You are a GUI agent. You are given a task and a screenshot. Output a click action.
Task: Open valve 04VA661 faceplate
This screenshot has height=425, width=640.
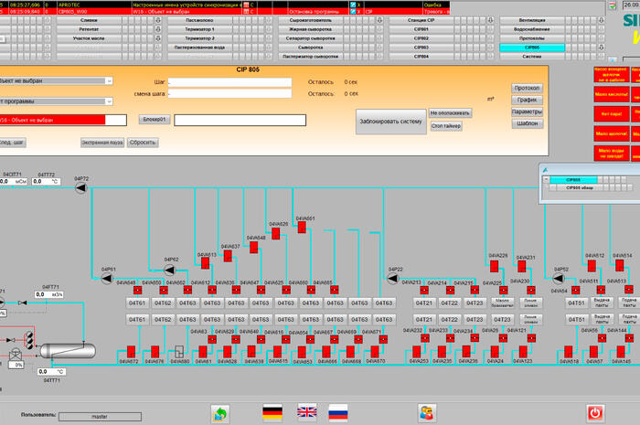(x=302, y=228)
